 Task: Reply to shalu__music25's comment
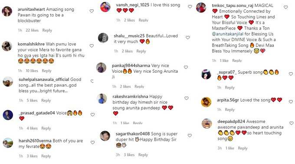tap(141, 51)
